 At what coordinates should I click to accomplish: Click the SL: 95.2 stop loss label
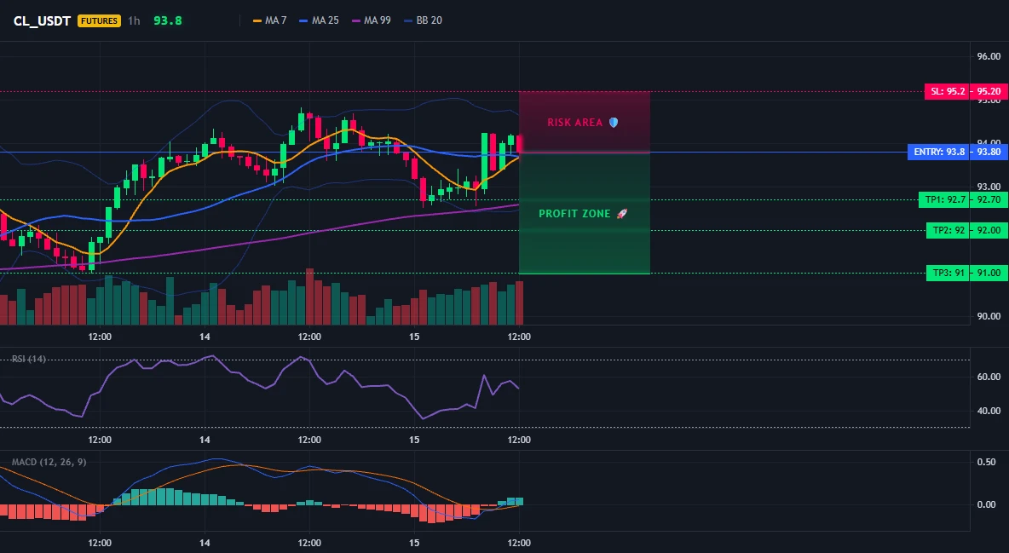947,91
